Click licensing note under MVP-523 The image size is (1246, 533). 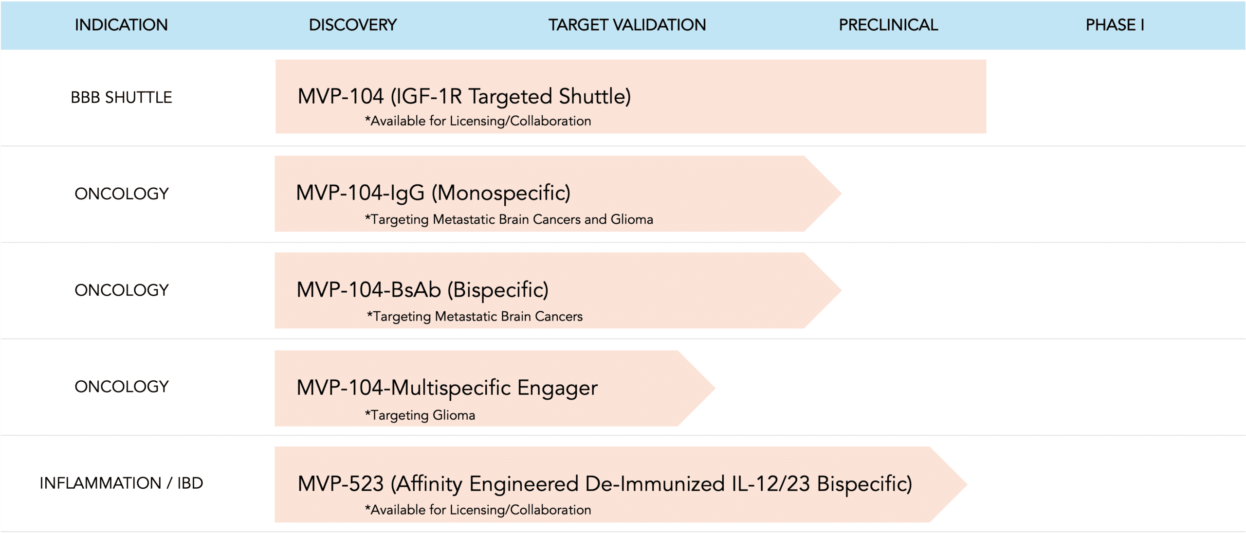click(x=478, y=510)
